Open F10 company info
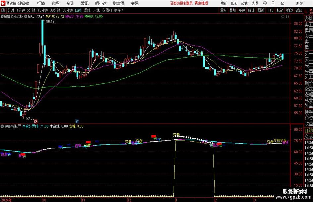Viewport: 313px width, 202px height. coord(271,10)
